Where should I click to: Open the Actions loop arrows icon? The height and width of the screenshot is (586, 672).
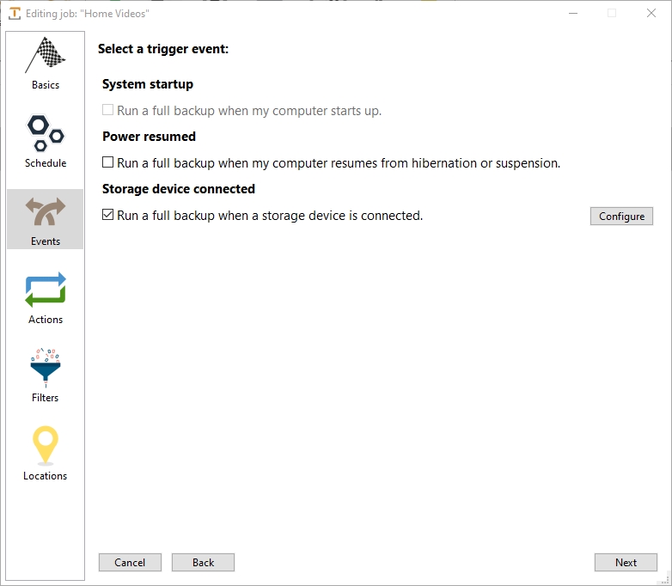(x=45, y=290)
